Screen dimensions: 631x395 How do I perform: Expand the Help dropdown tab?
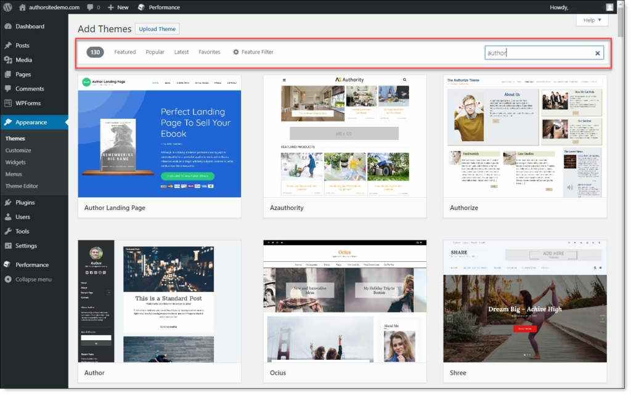592,20
